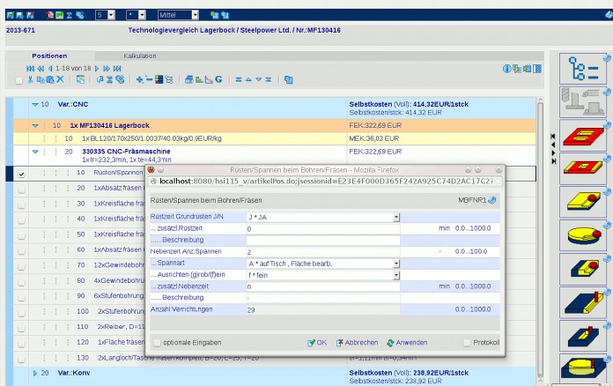Image resolution: width=613 pixels, height=386 pixels.
Task: Click the blue G icon in toolbar
Action: (x=218, y=79)
